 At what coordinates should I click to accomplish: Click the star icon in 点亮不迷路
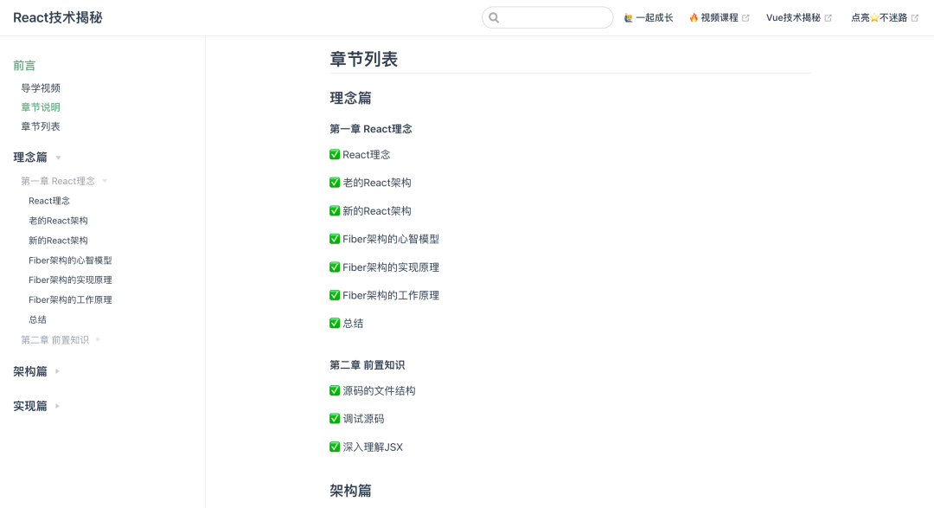pyautogui.click(x=874, y=18)
